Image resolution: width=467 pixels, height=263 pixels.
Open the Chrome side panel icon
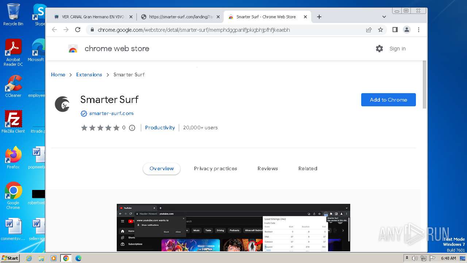tap(395, 30)
